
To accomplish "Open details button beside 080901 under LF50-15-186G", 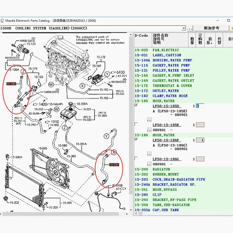I will 149,164.
